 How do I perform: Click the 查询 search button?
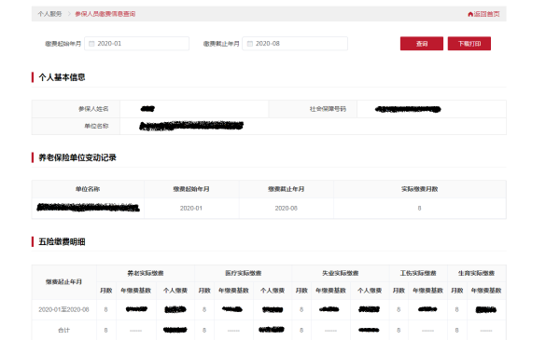pos(422,44)
